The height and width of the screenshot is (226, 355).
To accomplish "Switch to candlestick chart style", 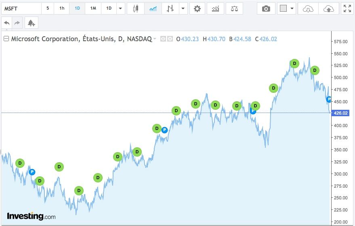I will 136,8.
